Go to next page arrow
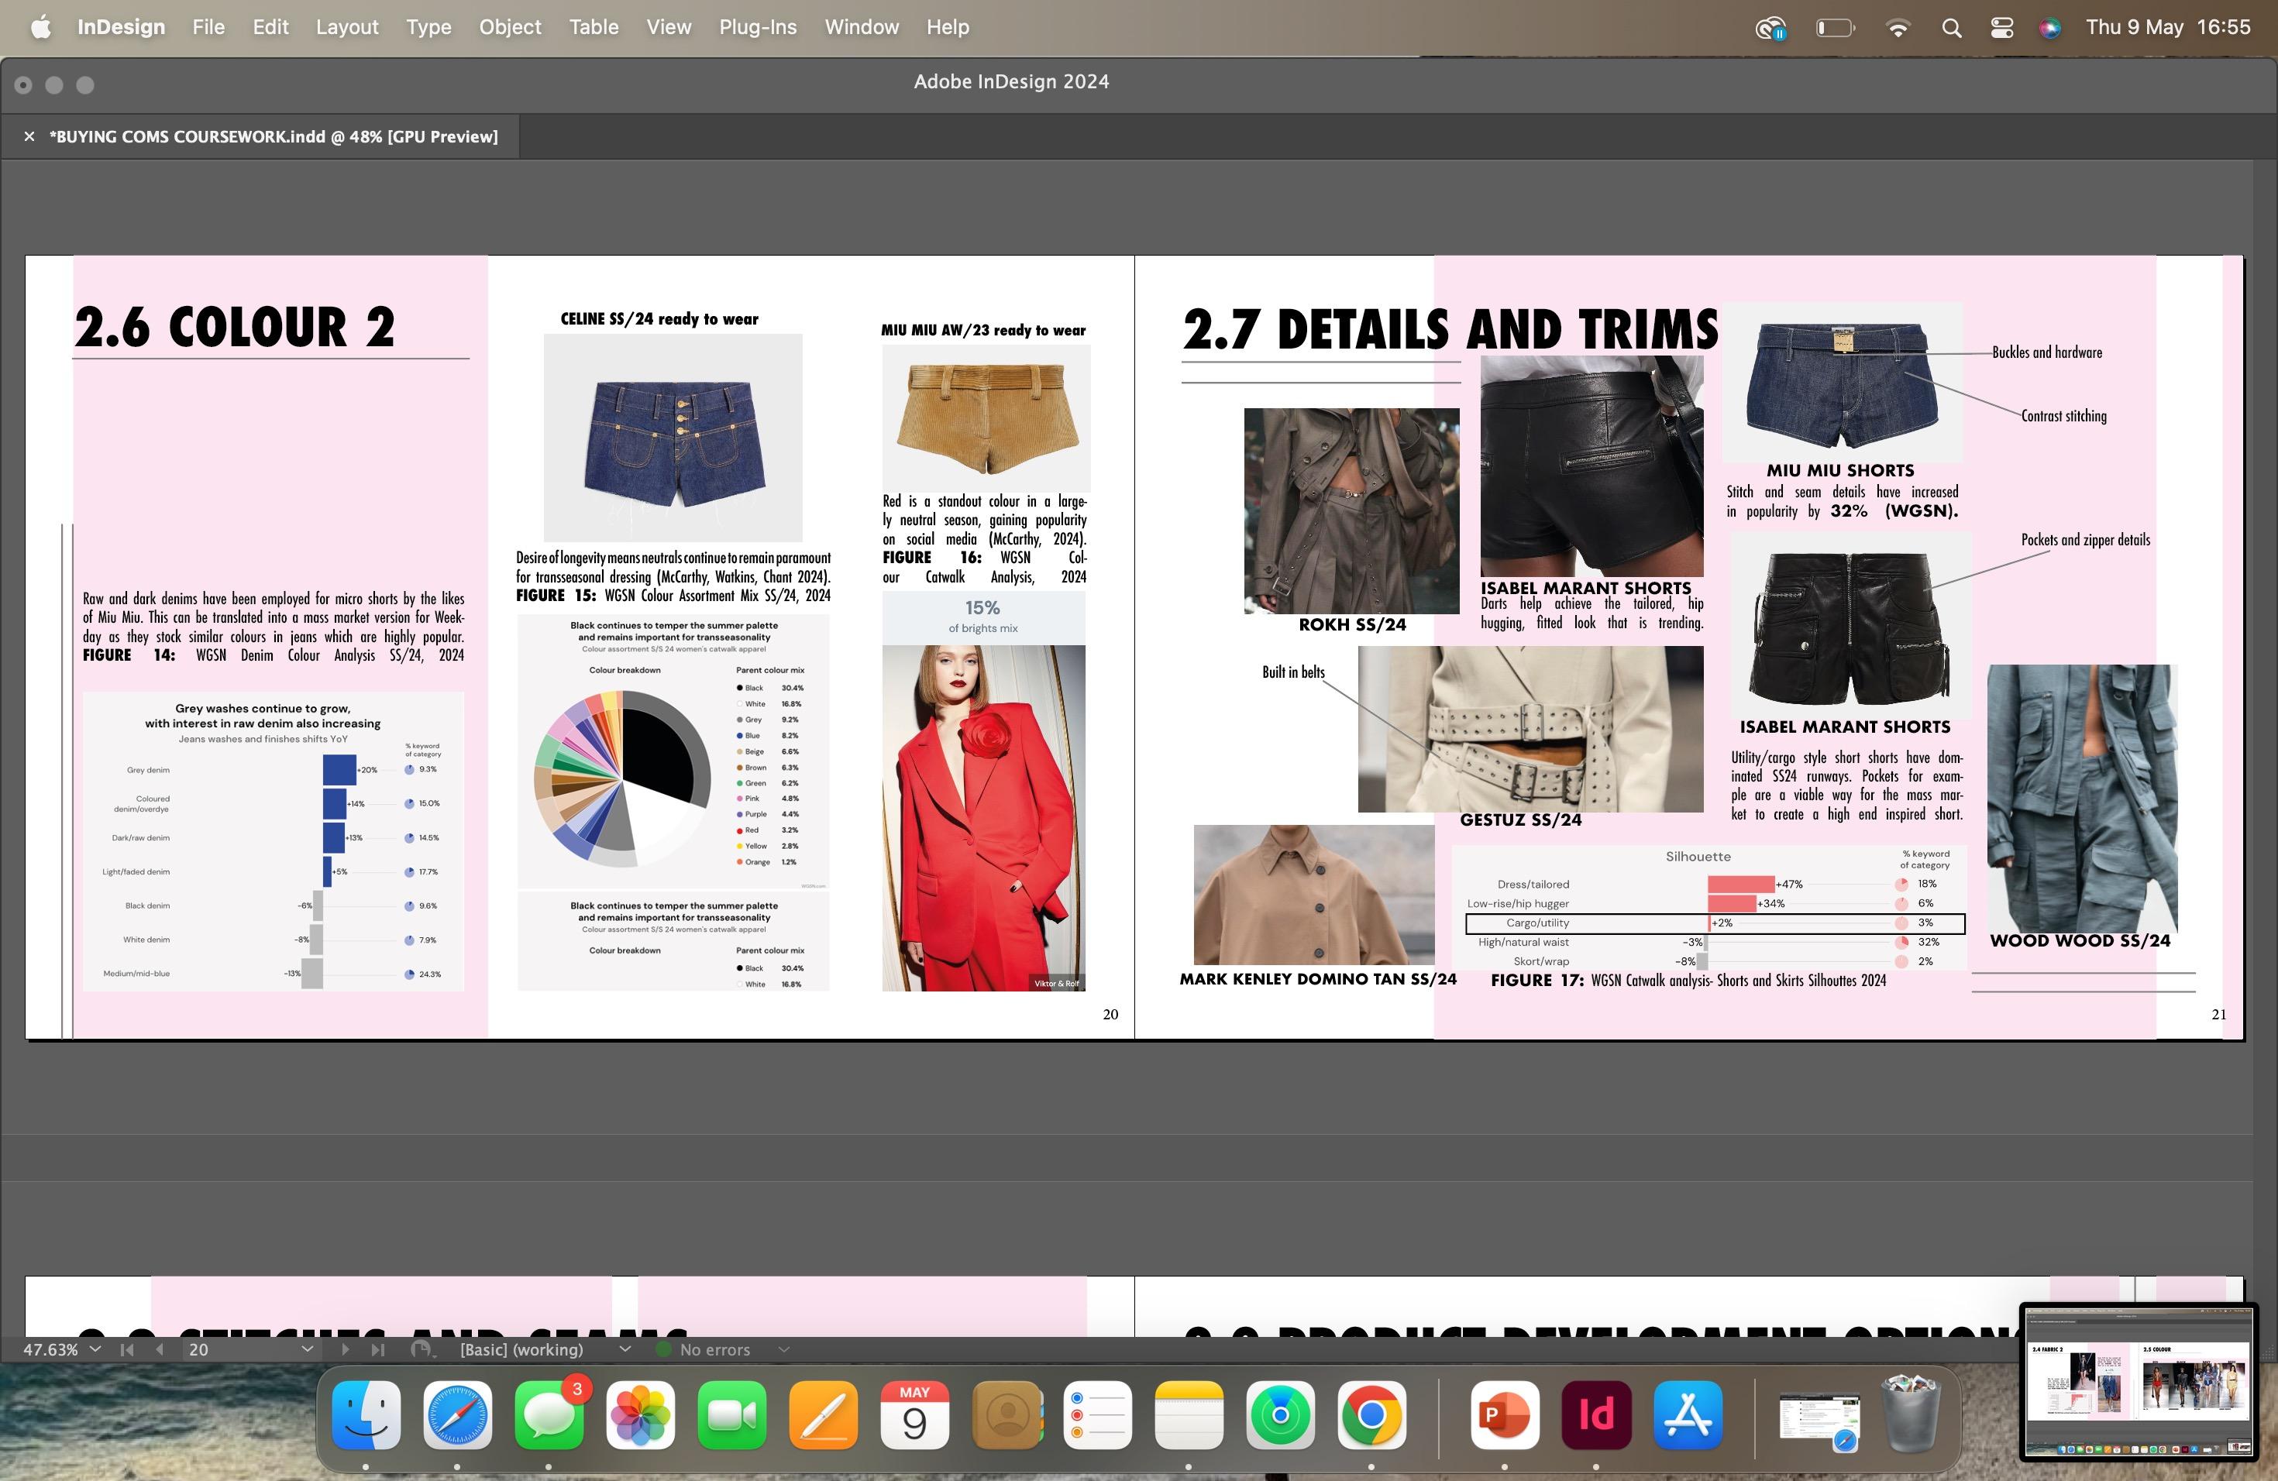Screen dimensions: 2278x1481 [346, 1350]
